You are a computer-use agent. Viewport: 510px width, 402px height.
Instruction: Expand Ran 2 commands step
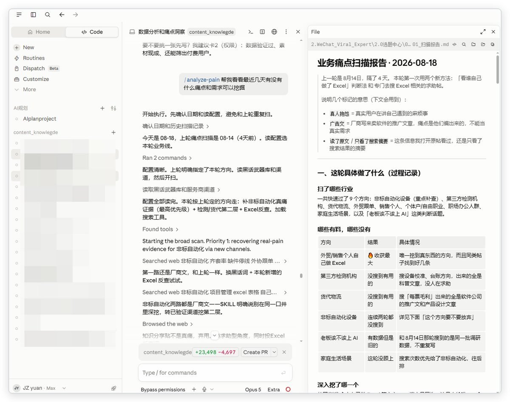pos(167,158)
